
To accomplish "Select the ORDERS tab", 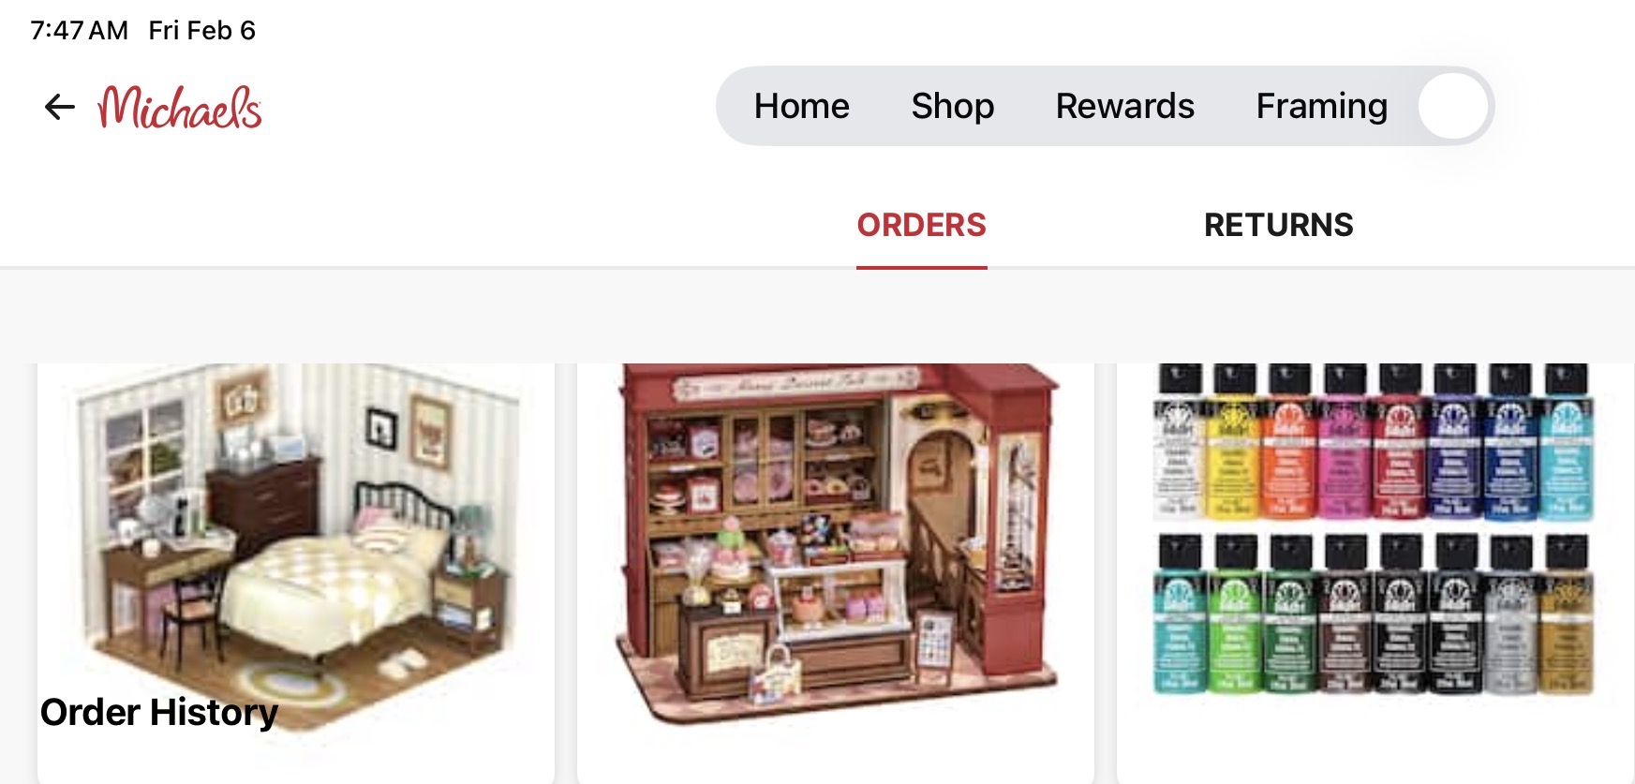I will click(922, 225).
